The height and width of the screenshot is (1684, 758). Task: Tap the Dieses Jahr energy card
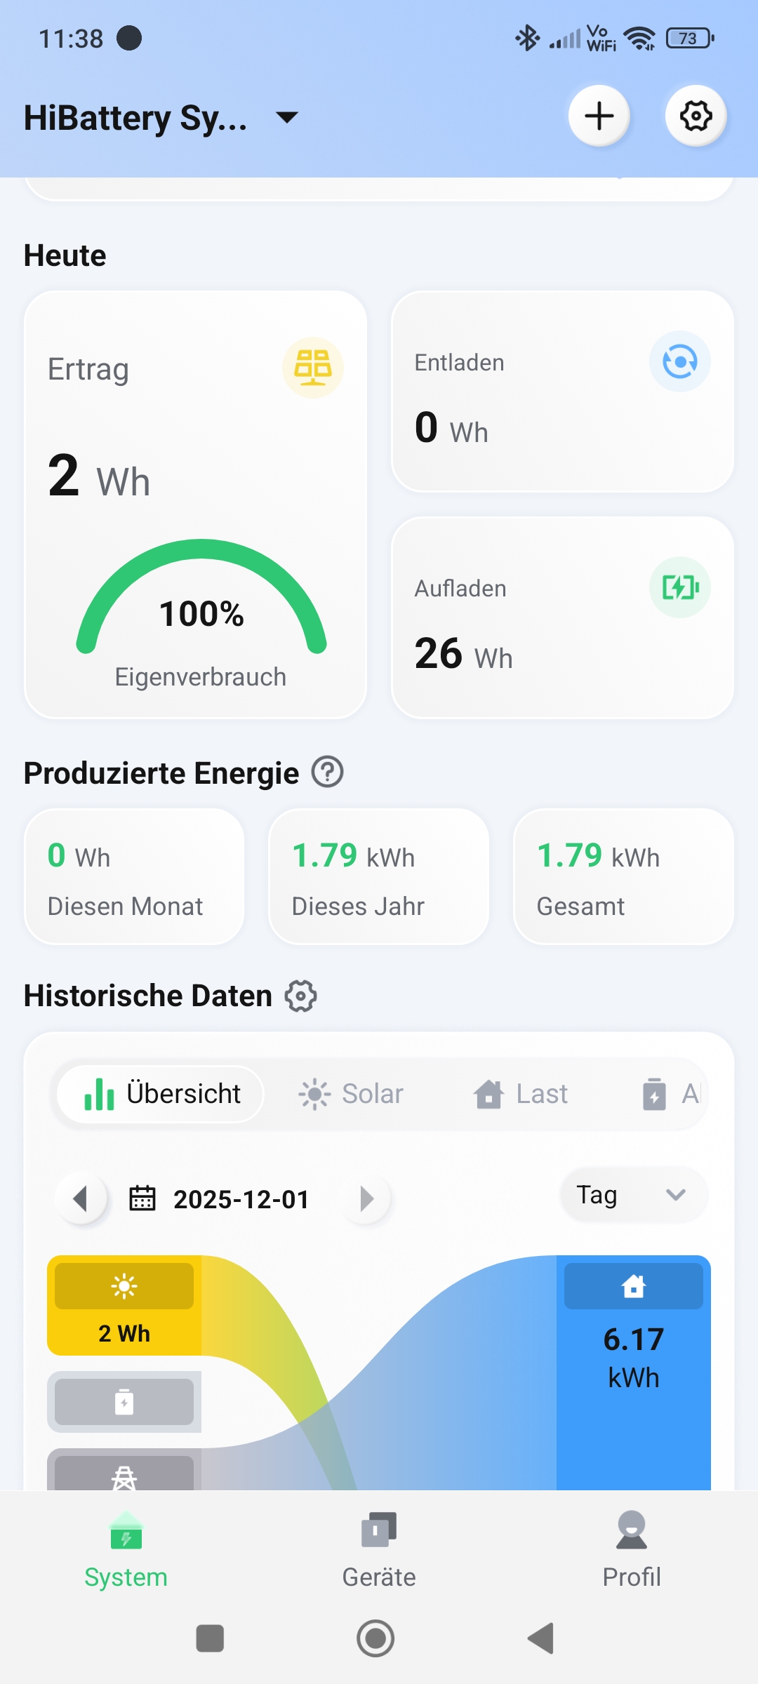coord(378,877)
